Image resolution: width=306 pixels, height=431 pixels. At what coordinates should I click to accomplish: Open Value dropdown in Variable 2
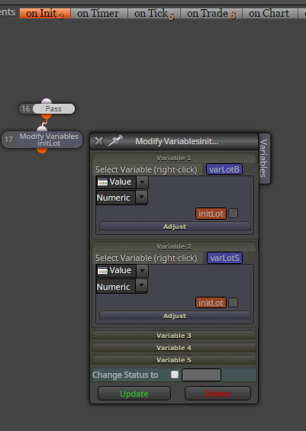pos(142,271)
